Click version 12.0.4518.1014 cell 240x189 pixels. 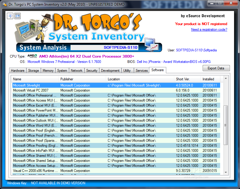187,146
